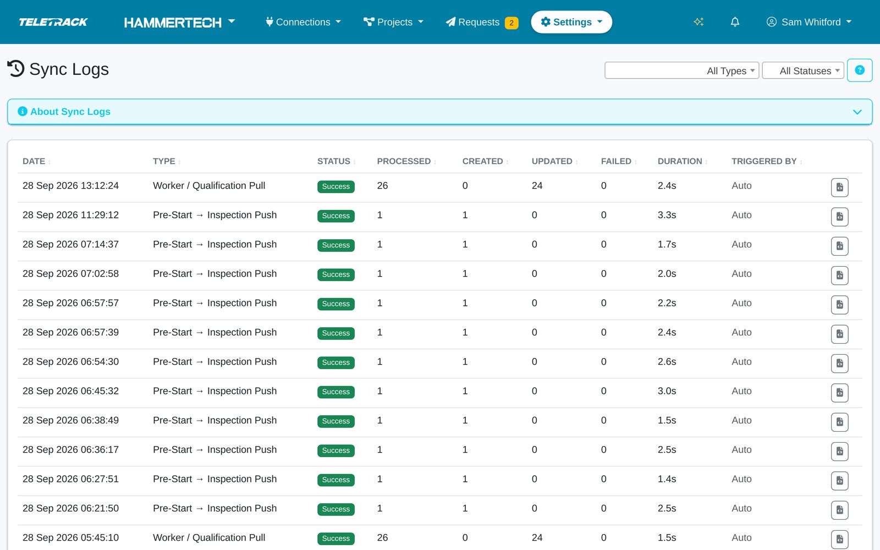The height and width of the screenshot is (550, 880).
Task: Click the Success badge for 13:12:24 row
Action: [x=336, y=186]
